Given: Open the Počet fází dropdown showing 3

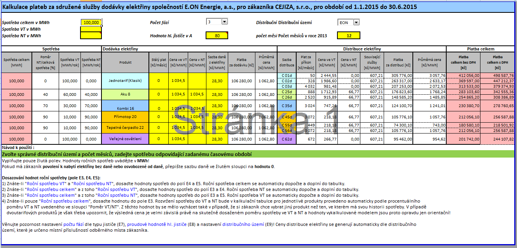Looking at the screenshot, I should tap(224, 22).
